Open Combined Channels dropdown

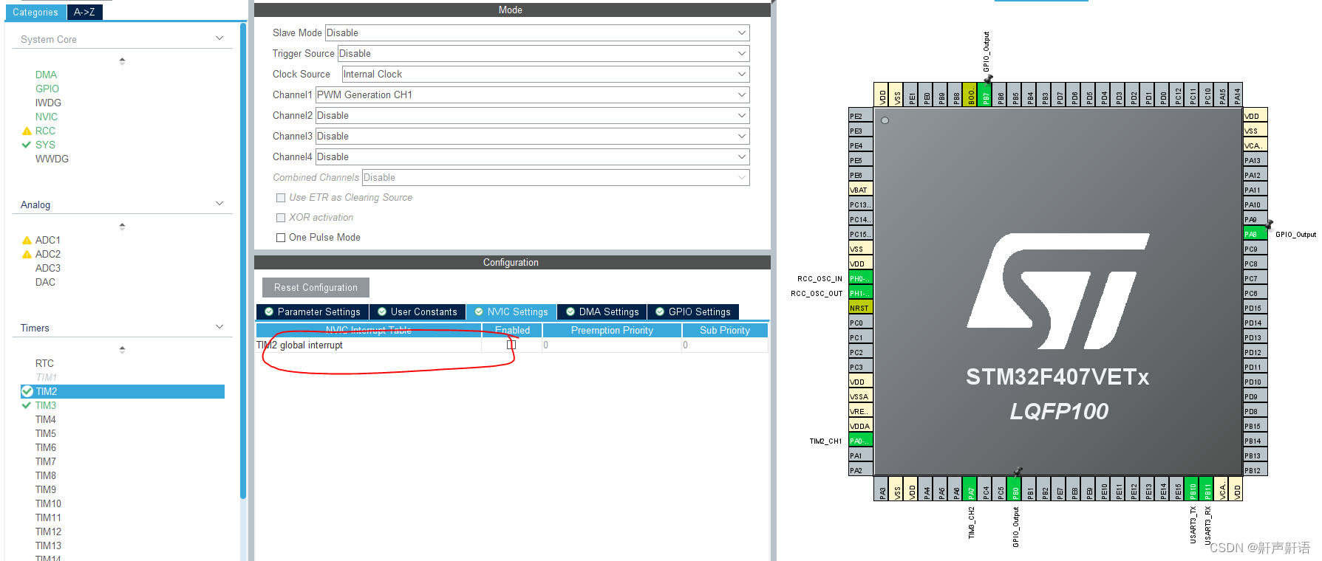click(x=556, y=178)
